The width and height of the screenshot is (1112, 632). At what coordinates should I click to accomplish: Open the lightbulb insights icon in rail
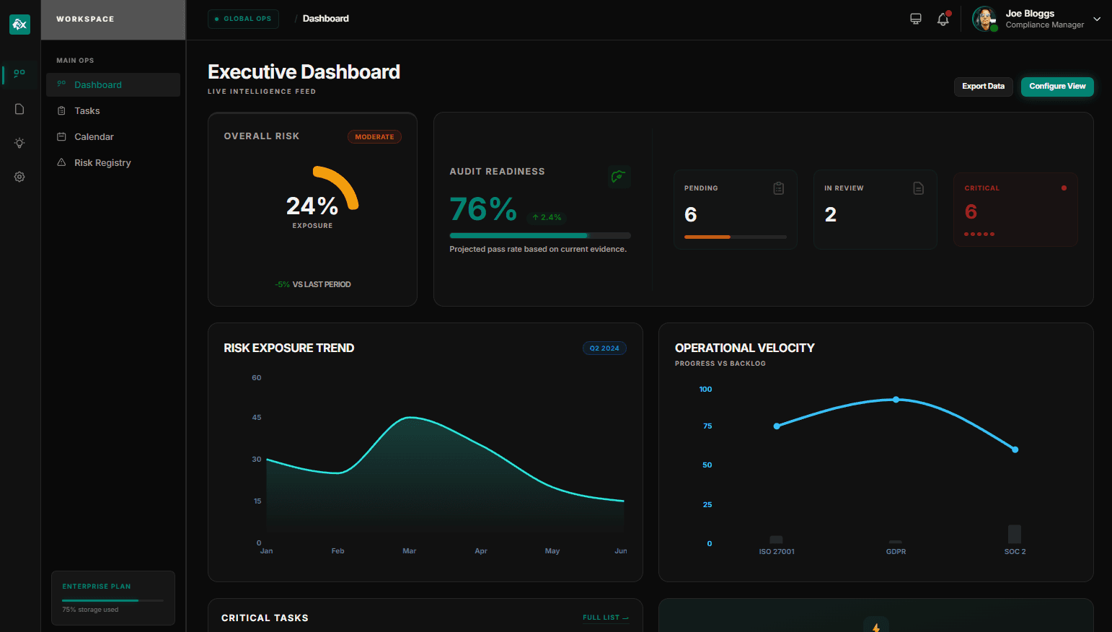point(19,143)
